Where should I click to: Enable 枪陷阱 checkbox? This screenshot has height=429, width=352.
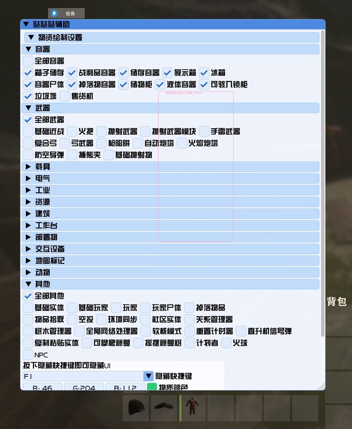(x=101, y=143)
